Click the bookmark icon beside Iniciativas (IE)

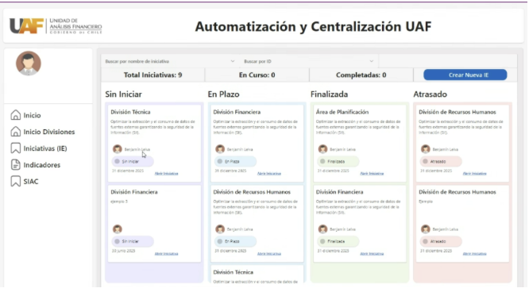point(16,148)
